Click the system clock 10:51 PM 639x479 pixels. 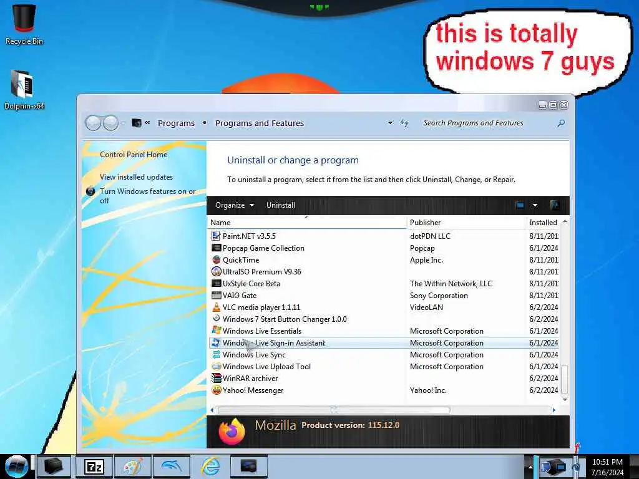coord(607,462)
